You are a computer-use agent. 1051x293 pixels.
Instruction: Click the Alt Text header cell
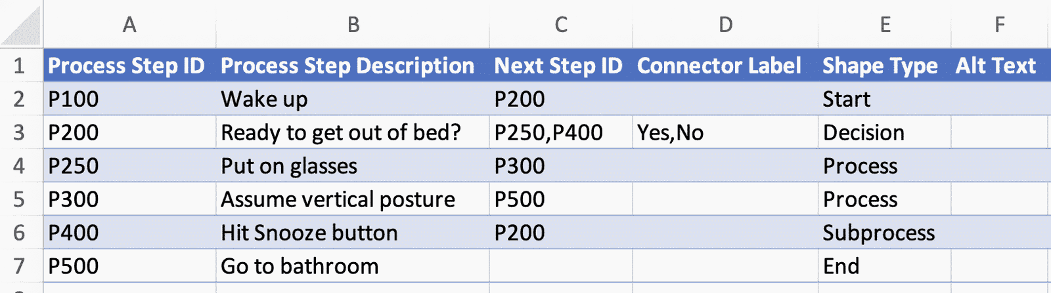(996, 66)
